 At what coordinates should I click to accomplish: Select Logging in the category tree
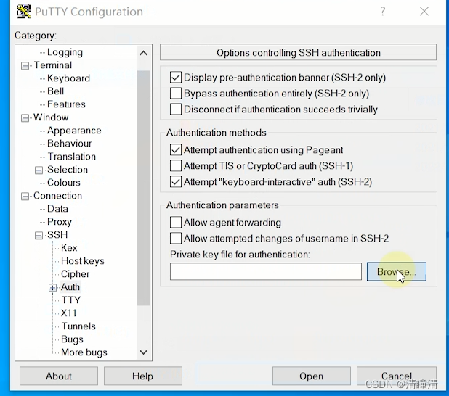tap(65, 52)
